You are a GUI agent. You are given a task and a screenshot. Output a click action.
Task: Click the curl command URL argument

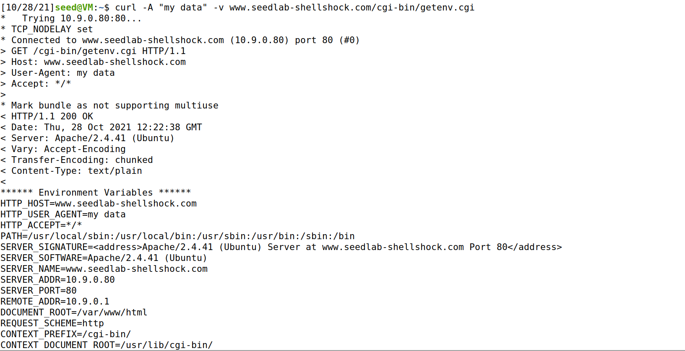point(352,8)
